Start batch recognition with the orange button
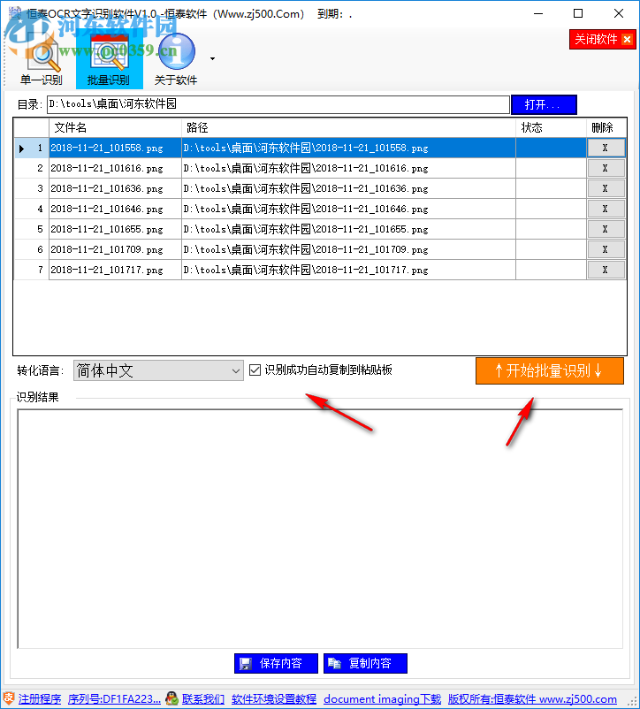640x709 pixels. 550,371
